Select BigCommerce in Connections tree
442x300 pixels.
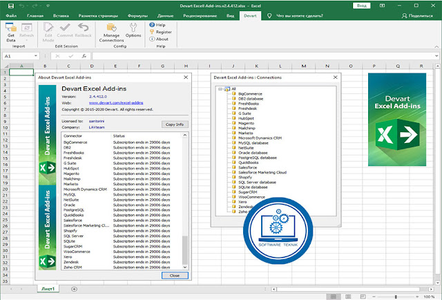click(250, 94)
